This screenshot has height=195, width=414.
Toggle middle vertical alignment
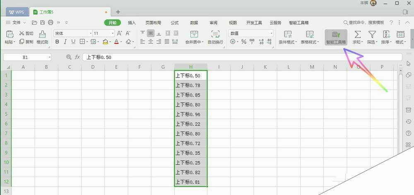click(151, 33)
